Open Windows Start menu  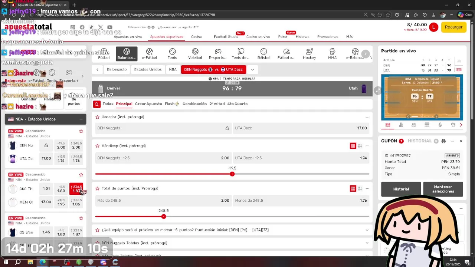pos(6,262)
